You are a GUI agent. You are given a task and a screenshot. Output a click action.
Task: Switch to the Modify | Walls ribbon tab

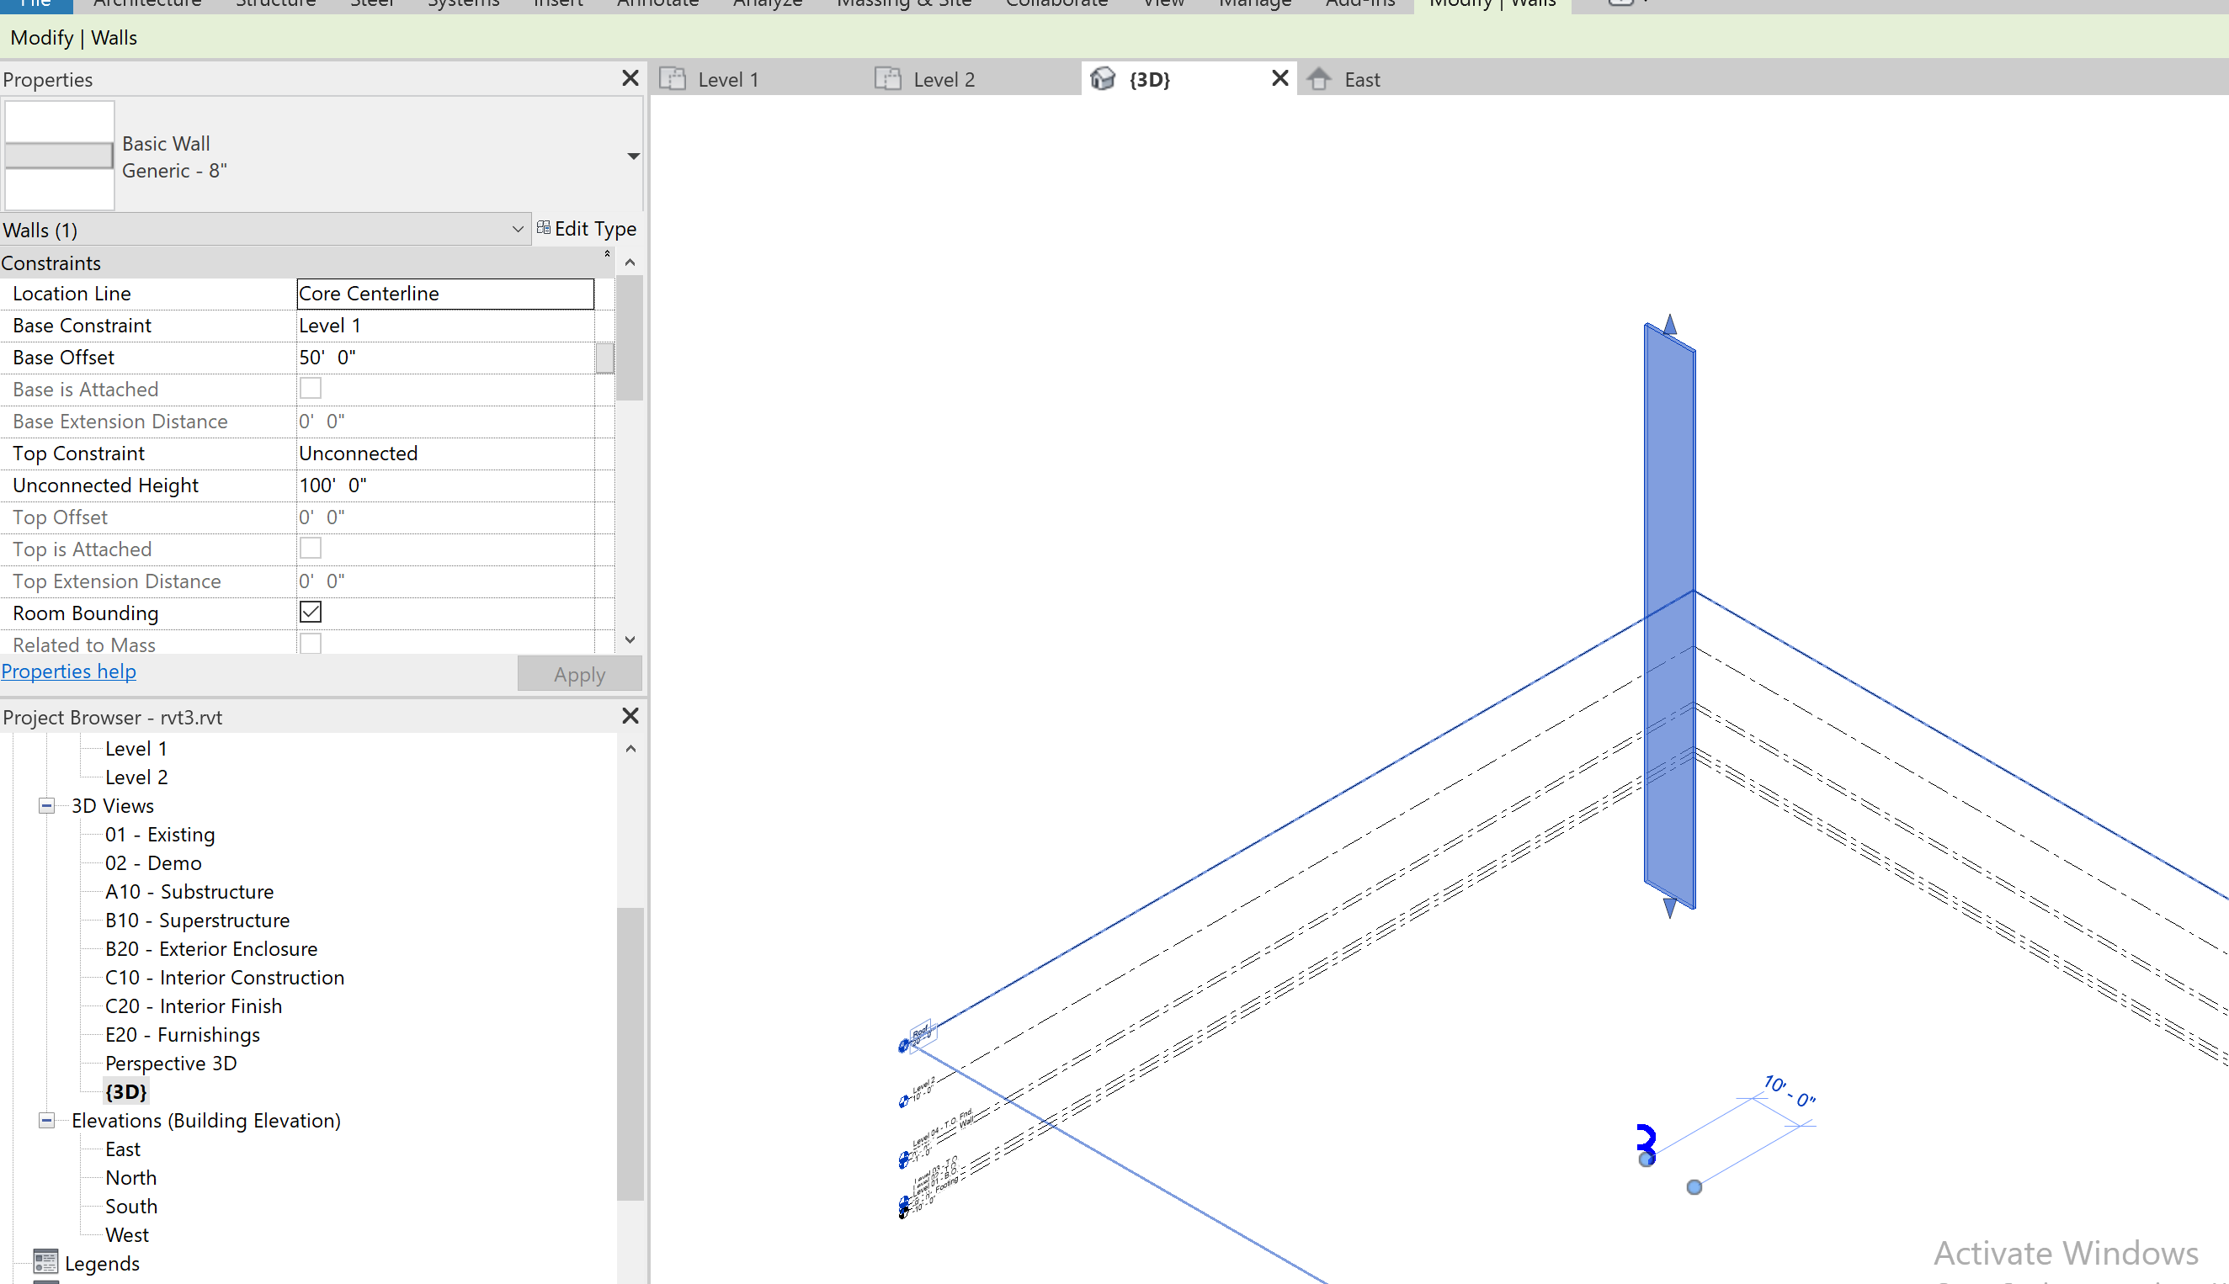[x=1492, y=4]
